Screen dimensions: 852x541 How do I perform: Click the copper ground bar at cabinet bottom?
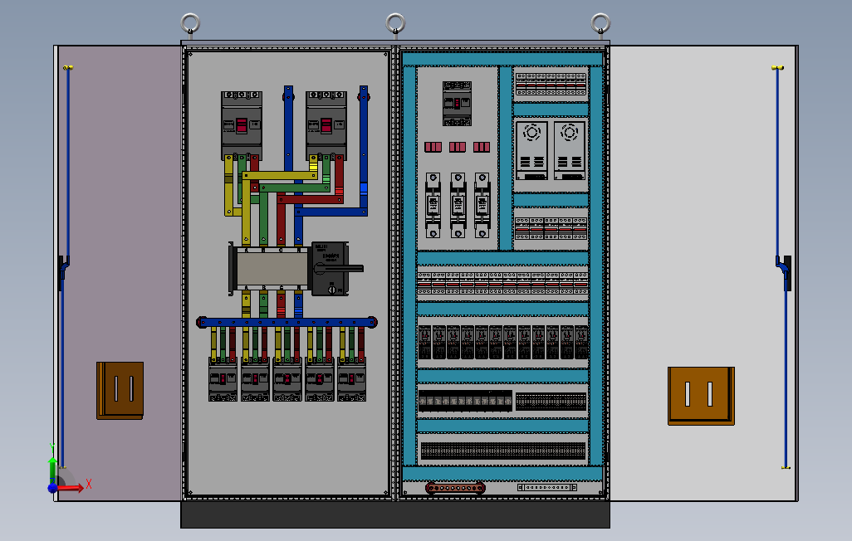coord(455,488)
